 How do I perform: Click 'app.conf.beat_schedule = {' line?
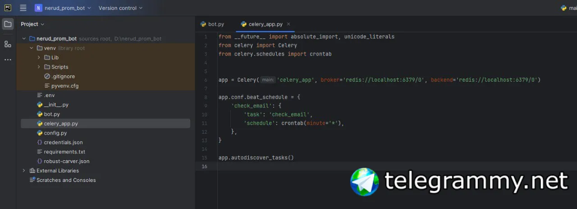pos(259,97)
